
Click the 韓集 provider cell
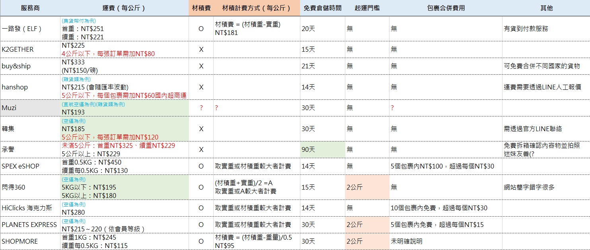point(30,129)
